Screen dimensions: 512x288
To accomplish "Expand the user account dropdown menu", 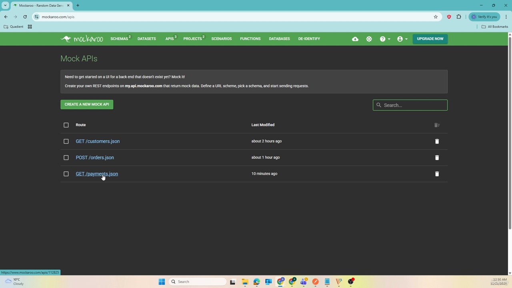I will pyautogui.click(x=402, y=39).
